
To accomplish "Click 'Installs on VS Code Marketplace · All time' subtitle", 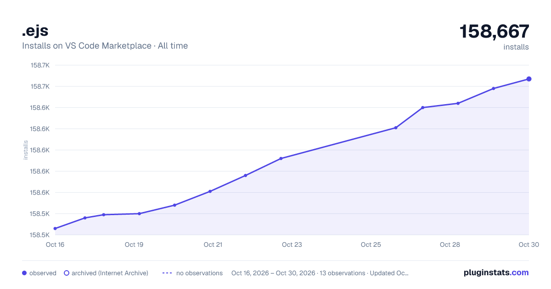I will click(105, 46).
